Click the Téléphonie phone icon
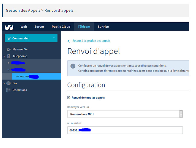The width and height of the screenshot is (196, 148). pos(8,56)
